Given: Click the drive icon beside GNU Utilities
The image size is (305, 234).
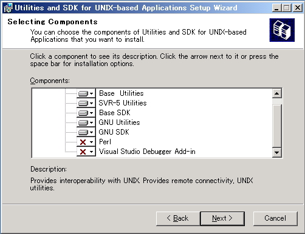Looking at the screenshot, I should 83,122.
